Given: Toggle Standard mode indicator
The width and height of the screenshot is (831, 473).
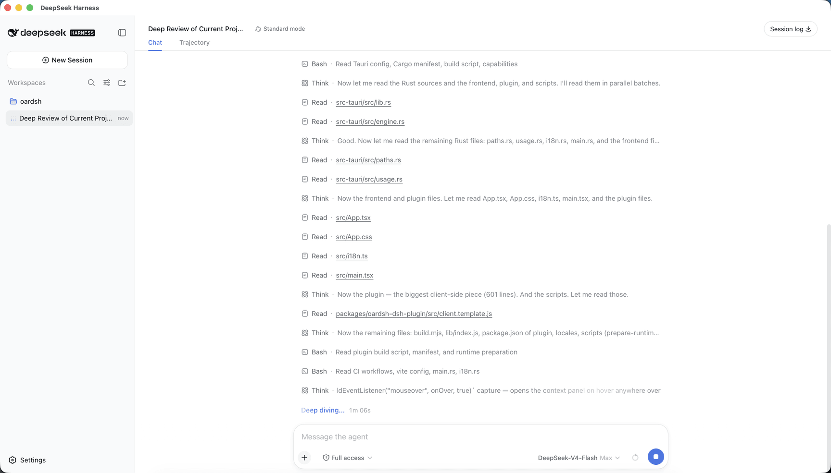Looking at the screenshot, I should pos(280,29).
